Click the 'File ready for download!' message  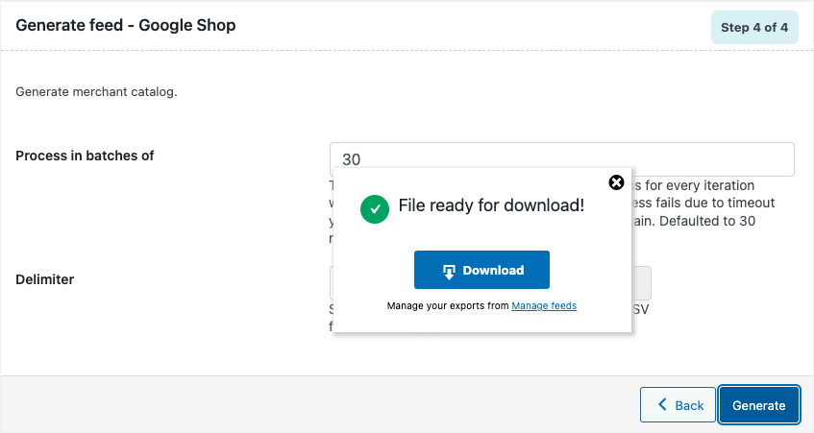pos(491,205)
